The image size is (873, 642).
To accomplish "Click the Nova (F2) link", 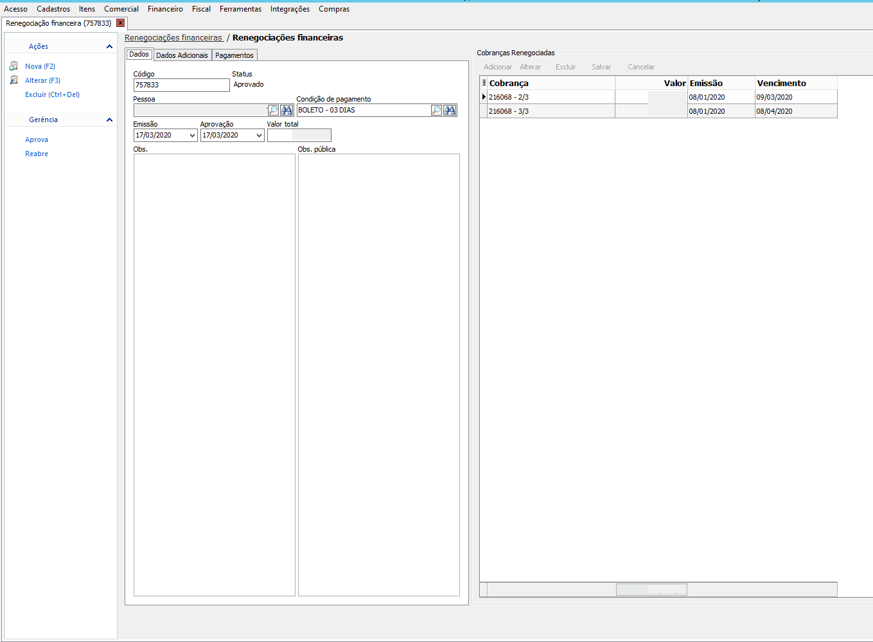I will tap(40, 66).
